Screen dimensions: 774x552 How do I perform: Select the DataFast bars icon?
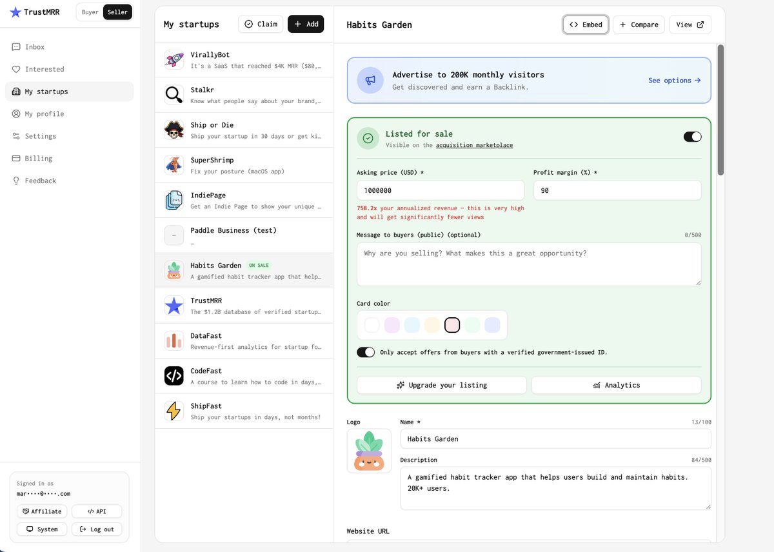pyautogui.click(x=174, y=341)
